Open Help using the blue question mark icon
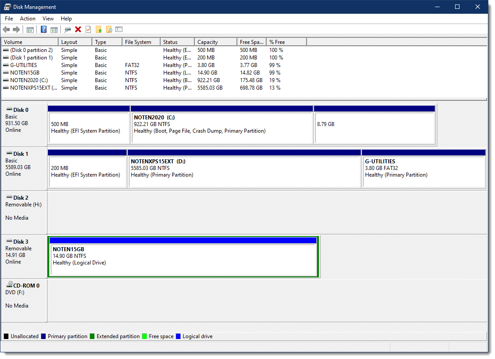The image size is (495, 359). [43, 29]
